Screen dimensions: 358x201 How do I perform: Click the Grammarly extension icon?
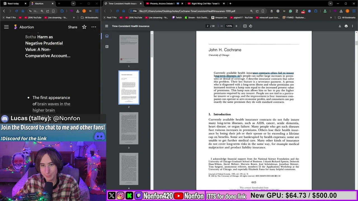290,11
